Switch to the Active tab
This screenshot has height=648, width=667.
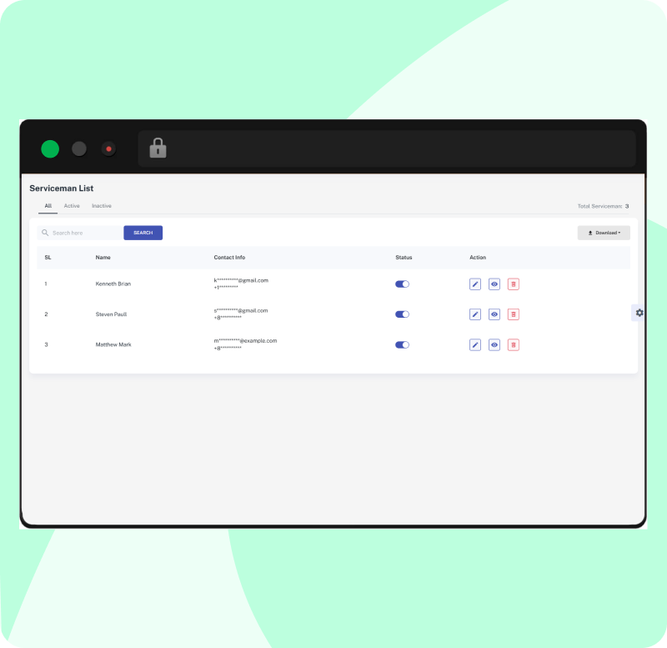[x=72, y=206]
